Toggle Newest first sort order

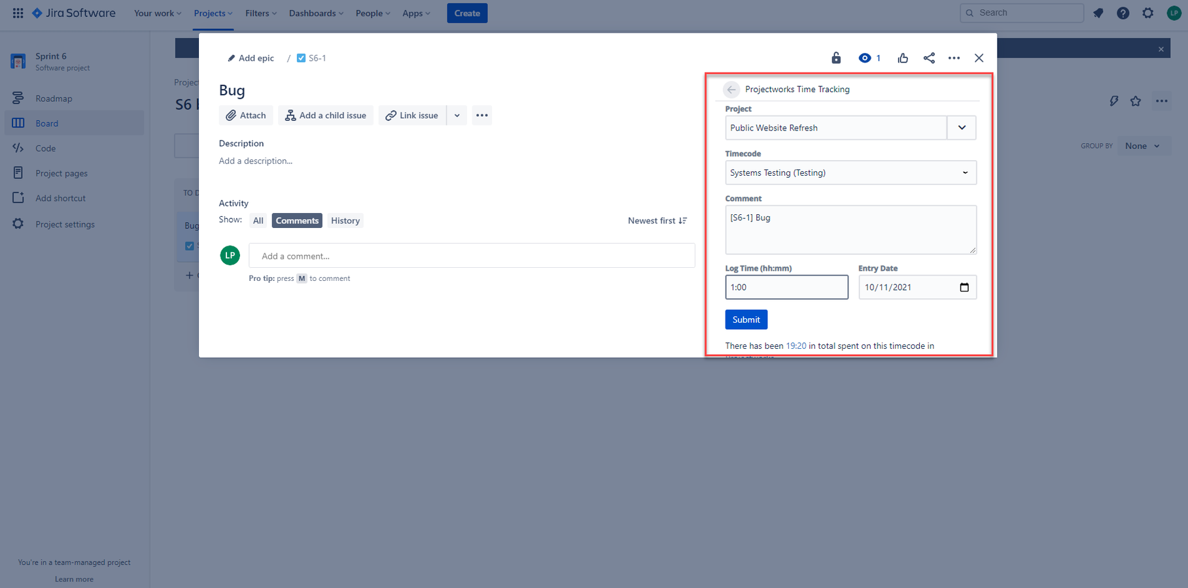click(657, 221)
